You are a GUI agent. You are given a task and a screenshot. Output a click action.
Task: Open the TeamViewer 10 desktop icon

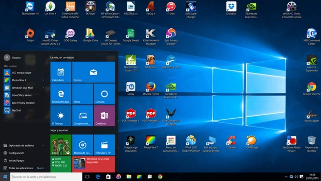click(x=30, y=7)
